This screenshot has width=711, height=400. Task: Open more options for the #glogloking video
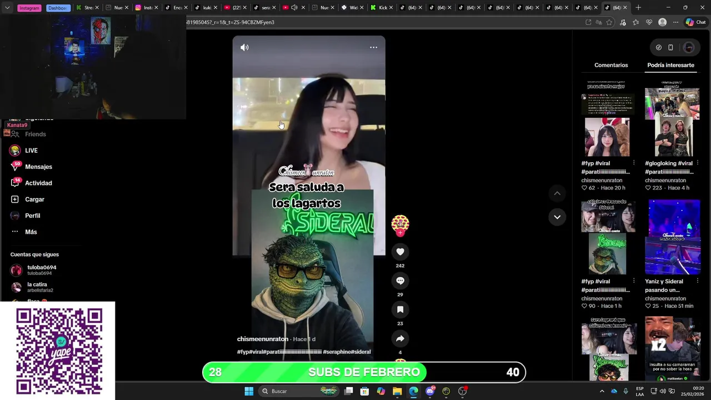(x=698, y=163)
